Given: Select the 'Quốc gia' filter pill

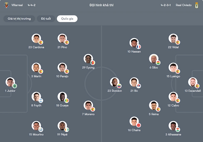Looking at the screenshot, I should [x=67, y=19].
